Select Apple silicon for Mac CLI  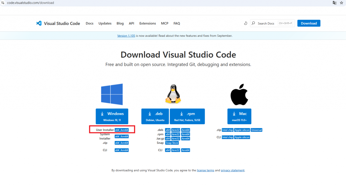[x=242, y=137]
